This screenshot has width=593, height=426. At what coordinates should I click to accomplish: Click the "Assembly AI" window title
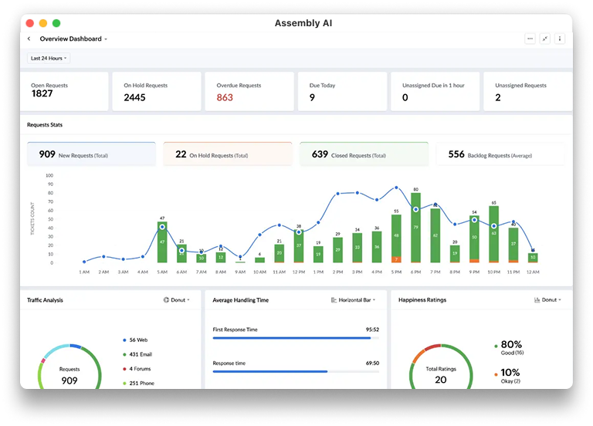pos(303,23)
